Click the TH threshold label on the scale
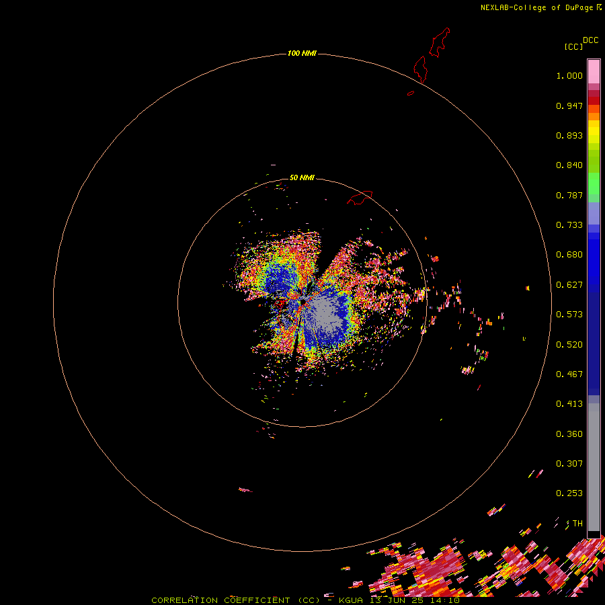 coord(577,524)
